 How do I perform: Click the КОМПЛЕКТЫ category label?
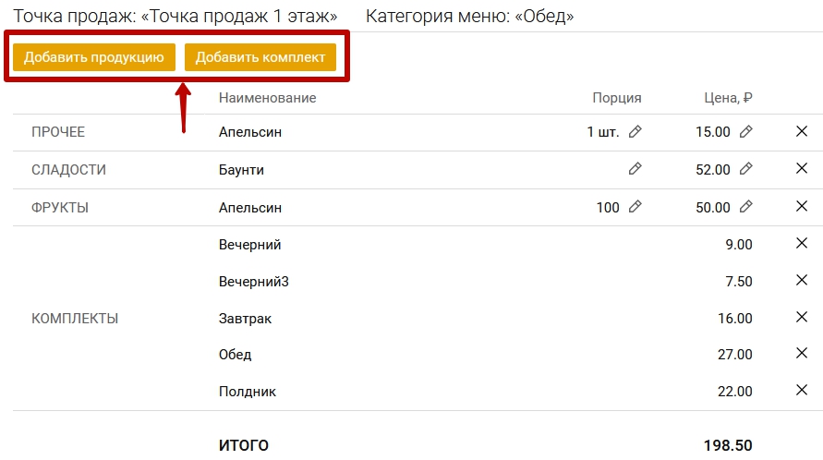pyautogui.click(x=75, y=319)
